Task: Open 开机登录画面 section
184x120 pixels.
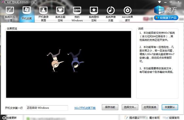Action: point(43,14)
